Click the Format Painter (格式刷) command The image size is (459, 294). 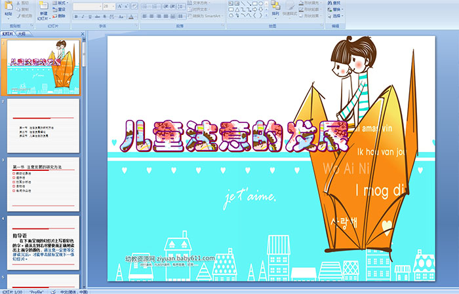pyautogui.click(x=24, y=16)
